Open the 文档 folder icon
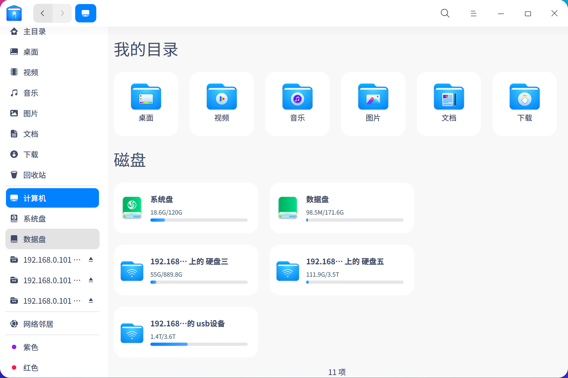This screenshot has height=378, width=568. pos(449,97)
